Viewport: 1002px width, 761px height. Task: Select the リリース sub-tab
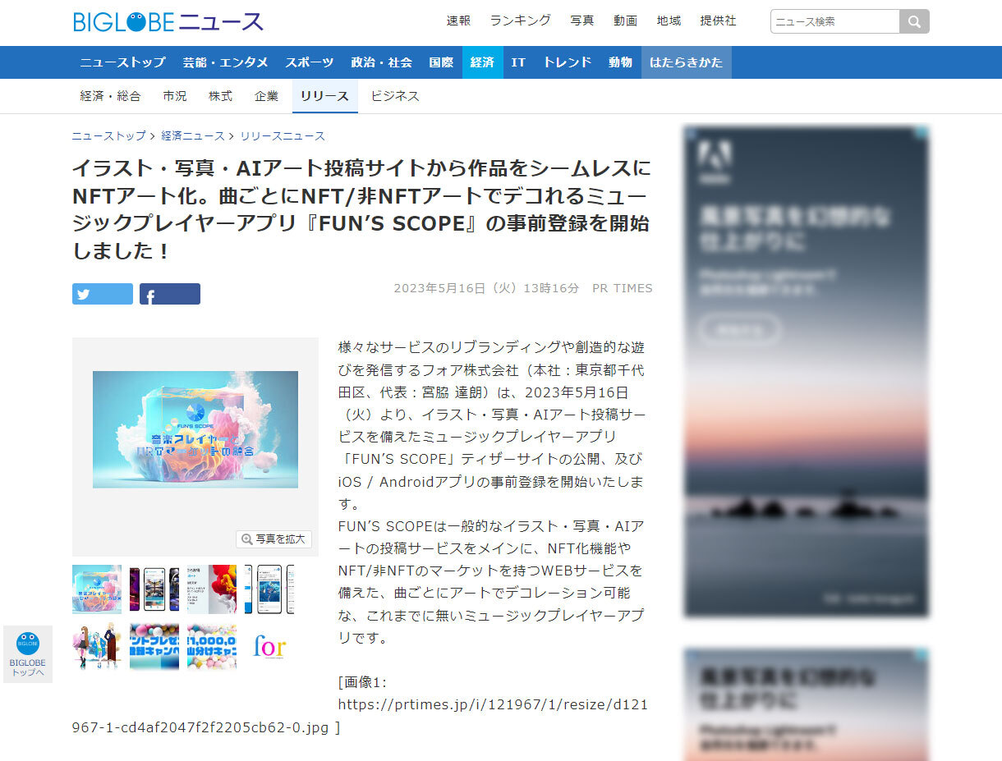[x=324, y=96]
